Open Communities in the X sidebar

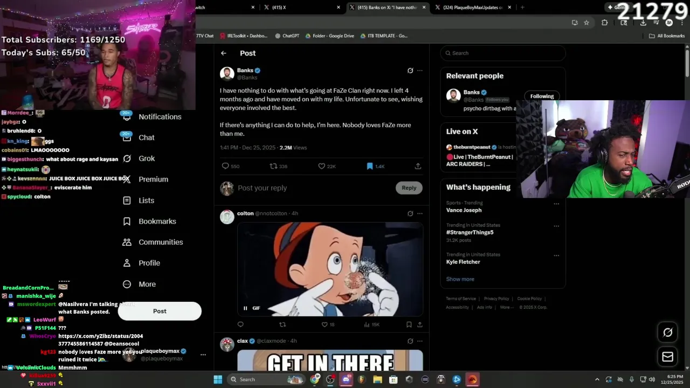(x=153, y=242)
